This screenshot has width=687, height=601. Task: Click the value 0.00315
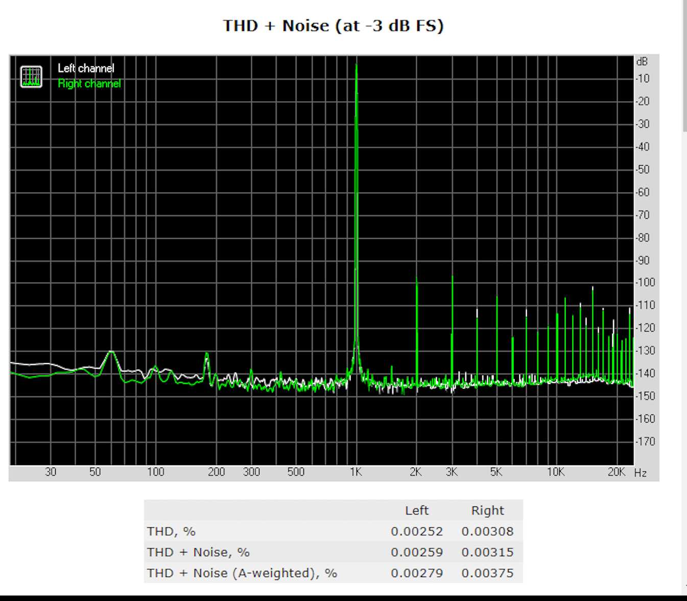click(487, 552)
